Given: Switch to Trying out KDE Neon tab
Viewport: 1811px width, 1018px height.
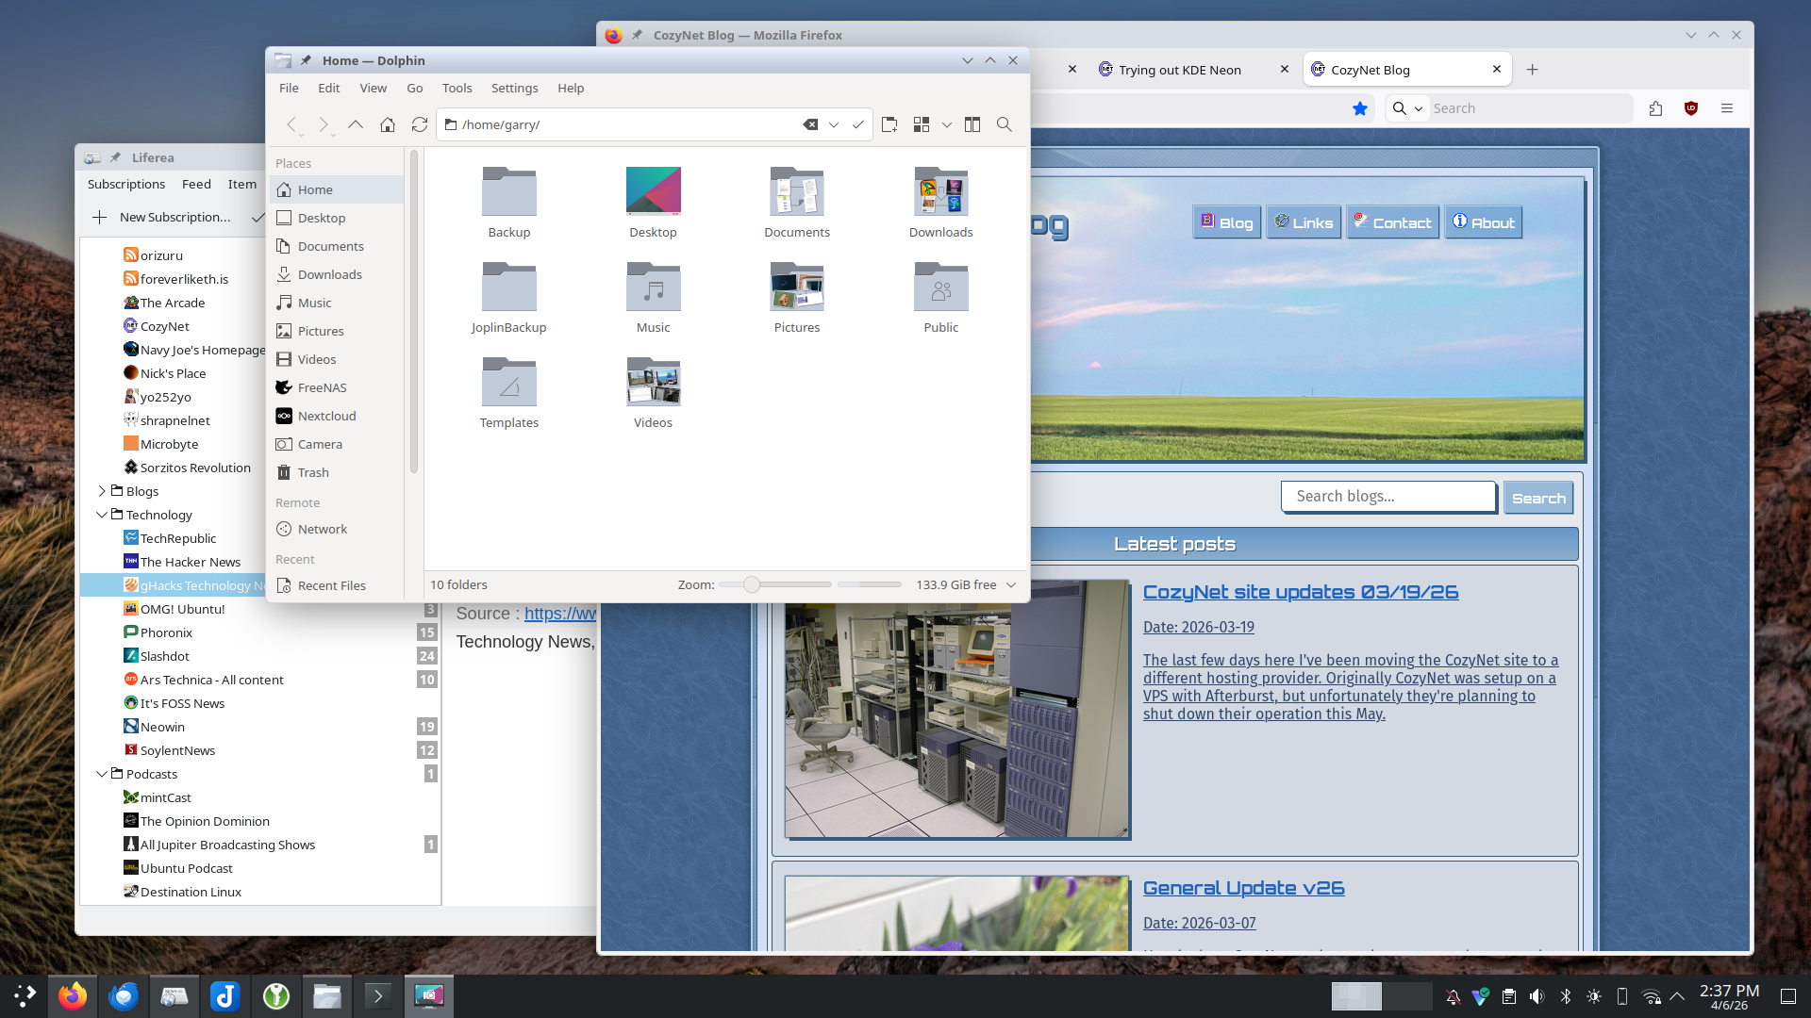Looking at the screenshot, I should [x=1179, y=70].
